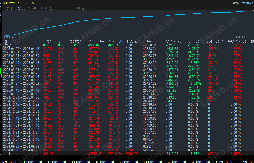The height and width of the screenshot is (163, 254).
Task: Click the 最大浮亏 column header
Action: 173,42
